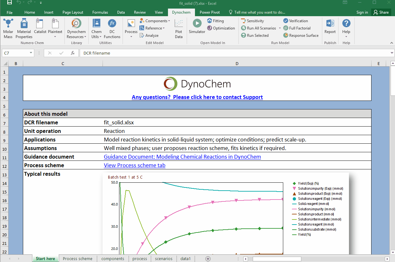Click the Share button
Image resolution: width=395 pixels, height=262 pixels.
[x=381, y=12]
